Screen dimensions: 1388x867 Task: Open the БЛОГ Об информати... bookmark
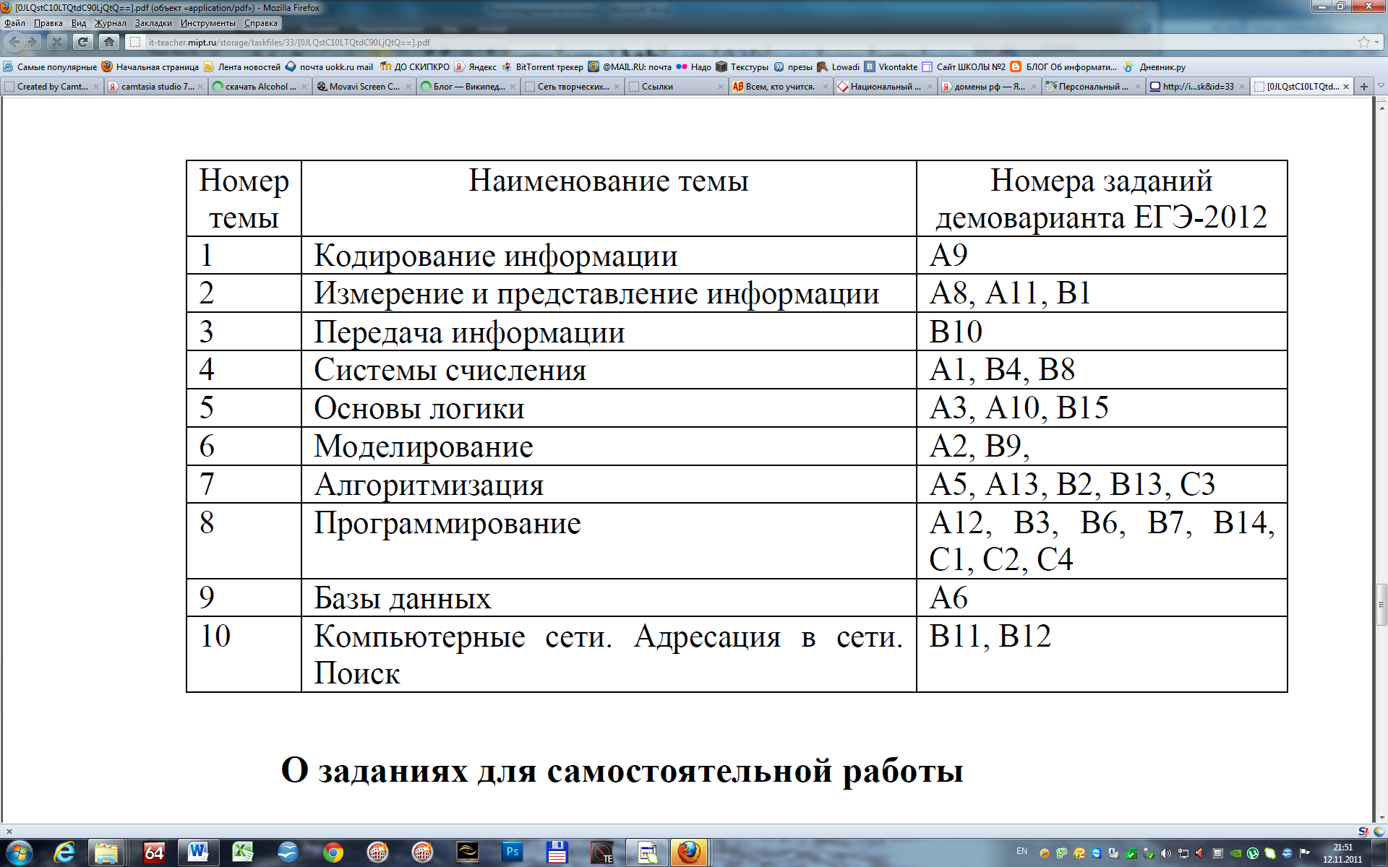click(x=1064, y=66)
